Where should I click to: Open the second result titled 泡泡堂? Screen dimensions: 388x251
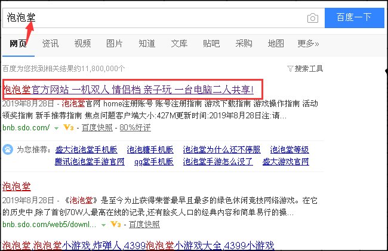(x=17, y=186)
